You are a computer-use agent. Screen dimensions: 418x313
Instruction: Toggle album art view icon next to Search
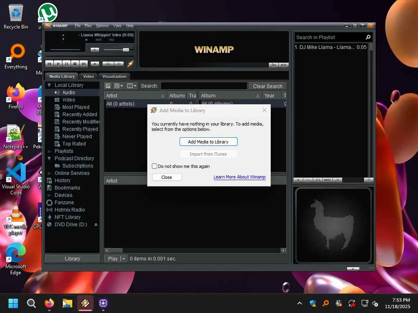pos(108,86)
